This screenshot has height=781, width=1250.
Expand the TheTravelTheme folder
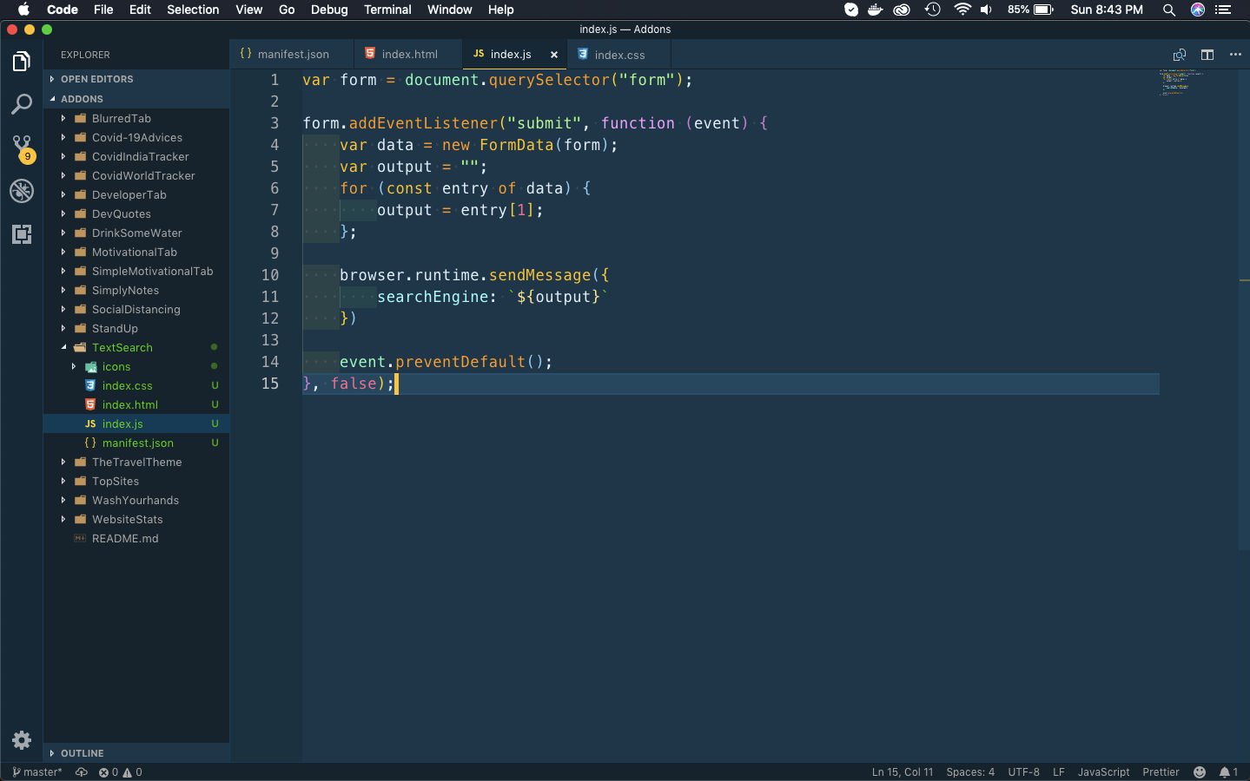[x=136, y=462]
